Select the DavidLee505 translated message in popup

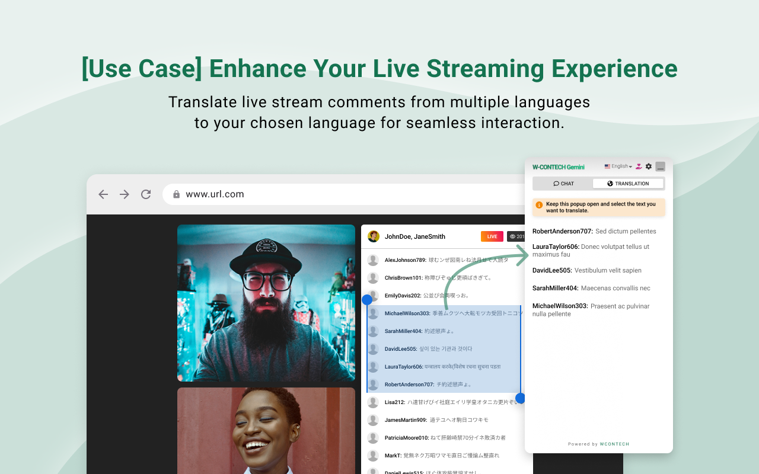587,270
